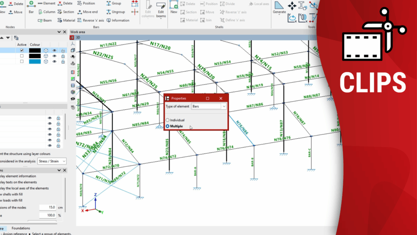This screenshot has height=235, width=417.
Task: Select the Individual radio option
Action: click(x=167, y=120)
